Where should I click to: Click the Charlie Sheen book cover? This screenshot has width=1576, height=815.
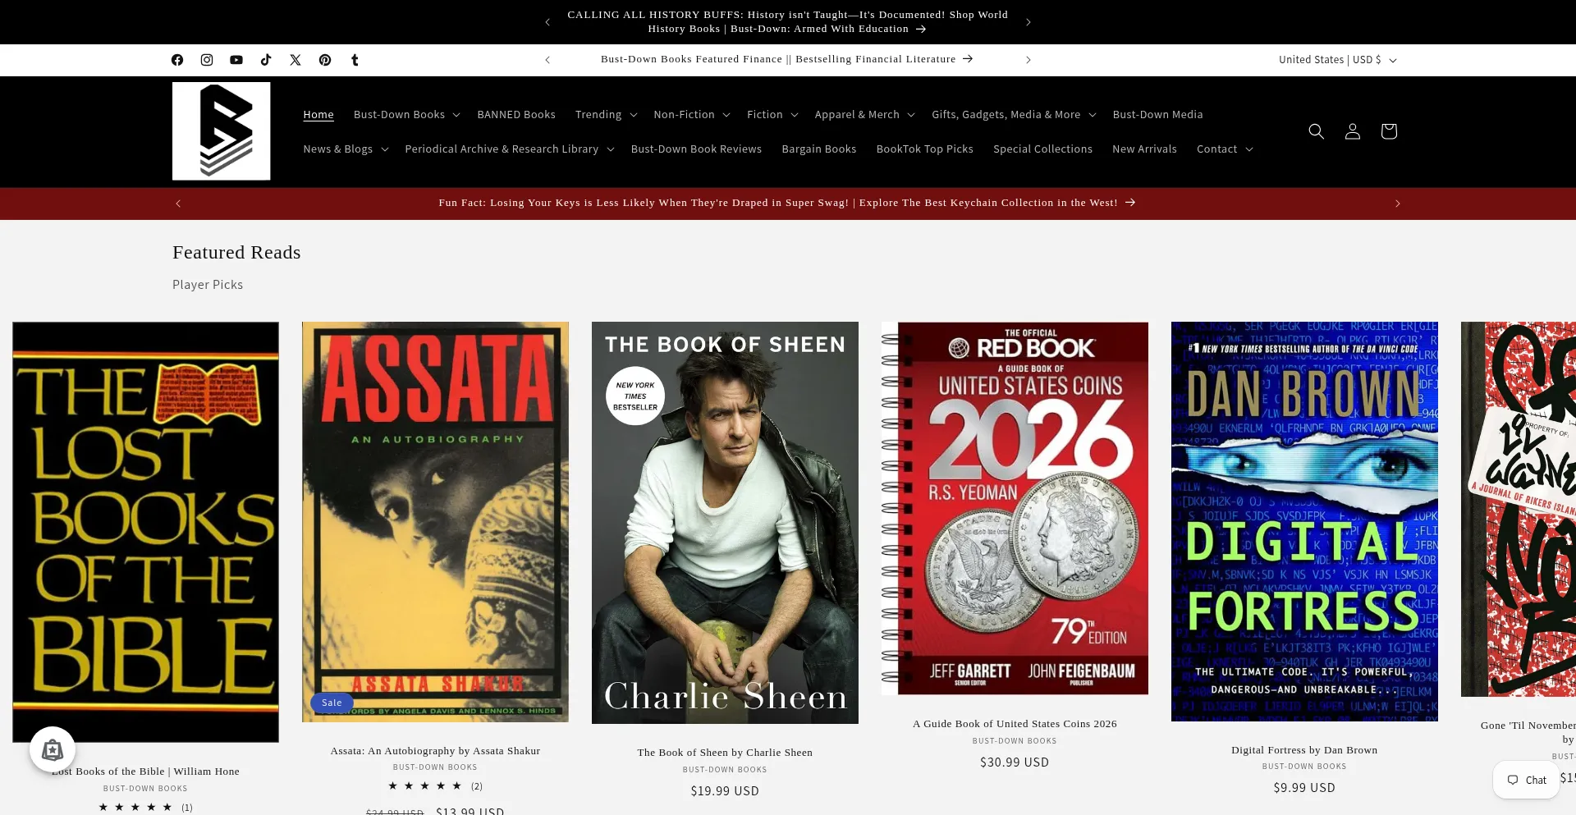pyautogui.click(x=725, y=523)
